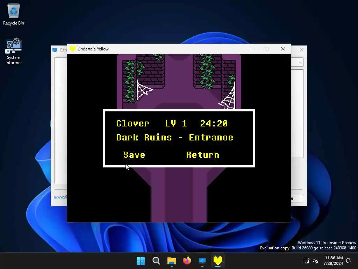Click the button at the background window's bottom right

[297, 198]
